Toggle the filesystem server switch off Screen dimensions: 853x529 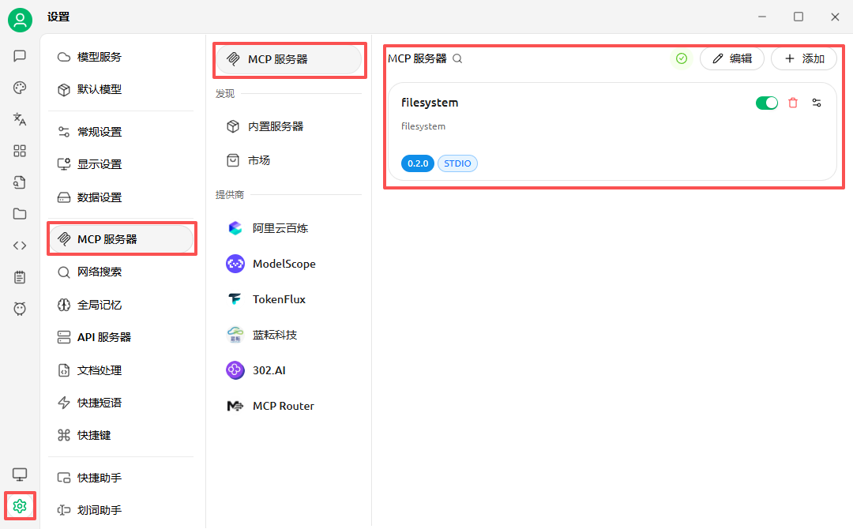click(767, 103)
